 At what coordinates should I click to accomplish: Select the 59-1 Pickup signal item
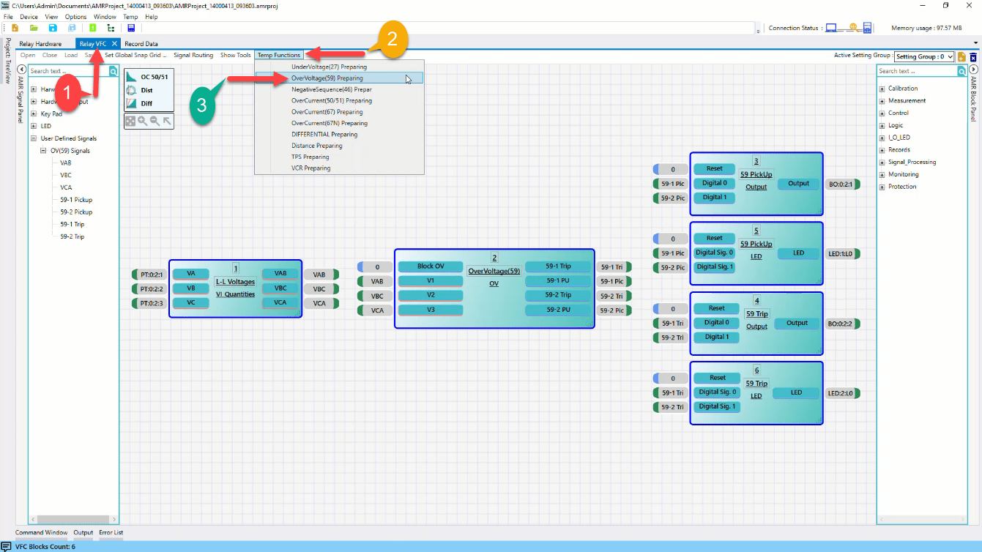click(x=76, y=200)
